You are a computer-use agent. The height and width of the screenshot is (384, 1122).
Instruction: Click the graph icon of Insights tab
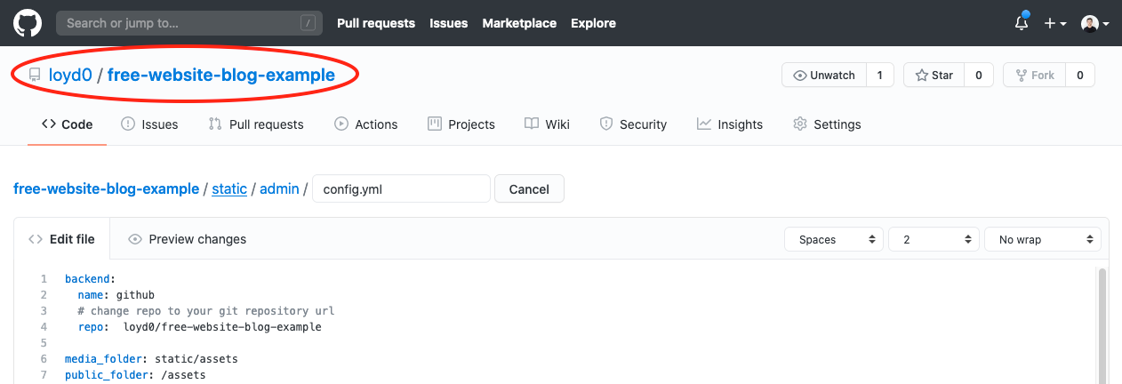704,124
